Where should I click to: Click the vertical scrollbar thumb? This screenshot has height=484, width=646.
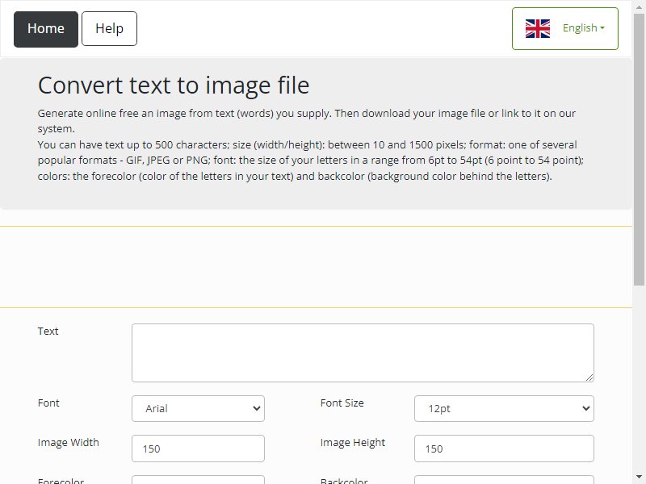coord(639,148)
